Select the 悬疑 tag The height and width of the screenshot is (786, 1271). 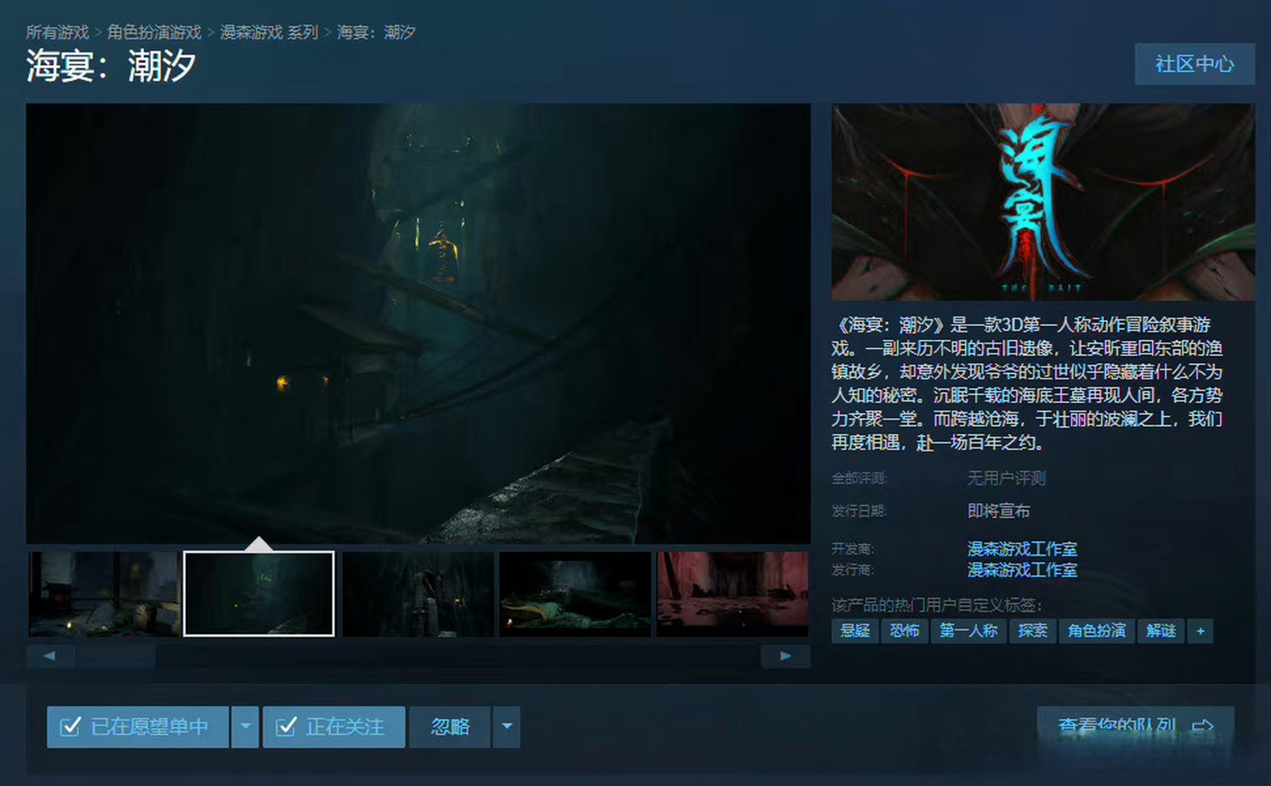(x=855, y=631)
